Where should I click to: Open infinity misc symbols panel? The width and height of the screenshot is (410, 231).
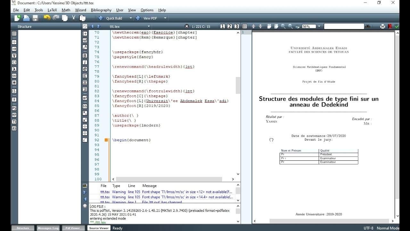pyautogui.click(x=14, y=76)
